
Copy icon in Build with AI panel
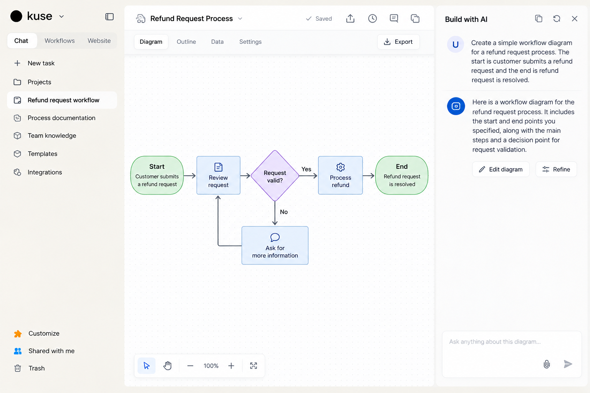pos(539,19)
